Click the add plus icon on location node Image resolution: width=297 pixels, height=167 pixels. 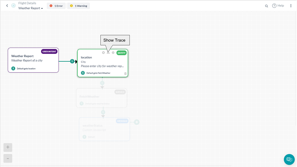tap(103, 53)
